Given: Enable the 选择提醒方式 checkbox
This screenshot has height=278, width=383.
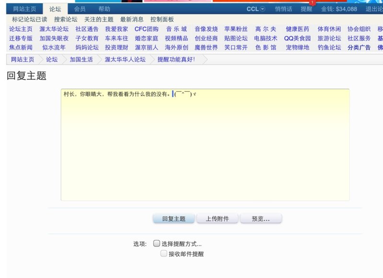Looking at the screenshot, I should [157, 243].
